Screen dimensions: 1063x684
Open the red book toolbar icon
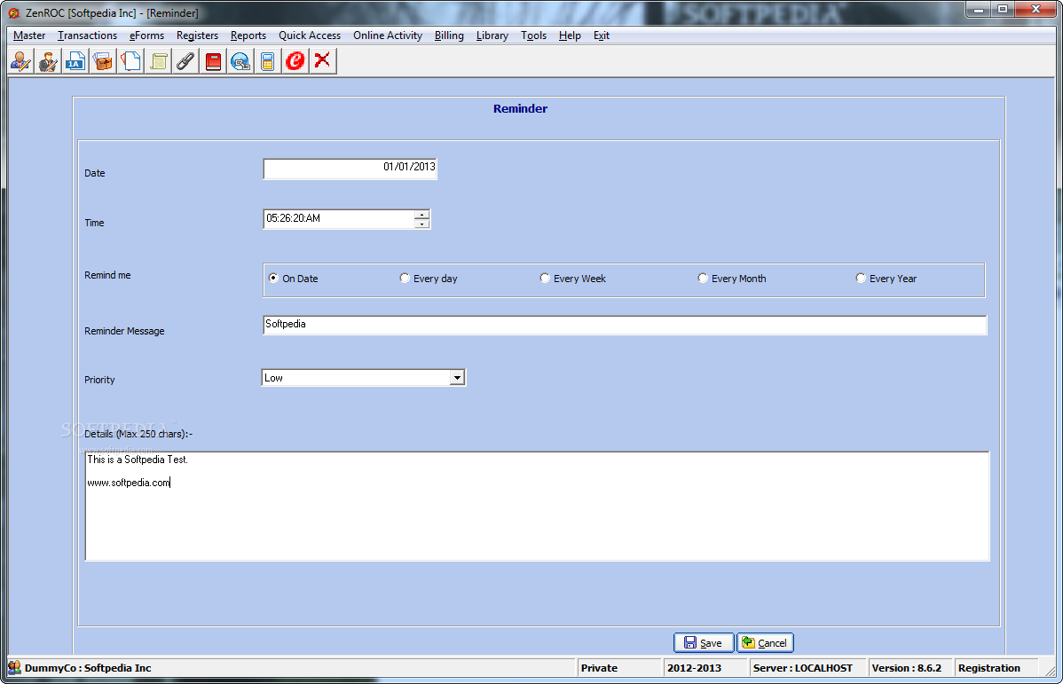(213, 62)
